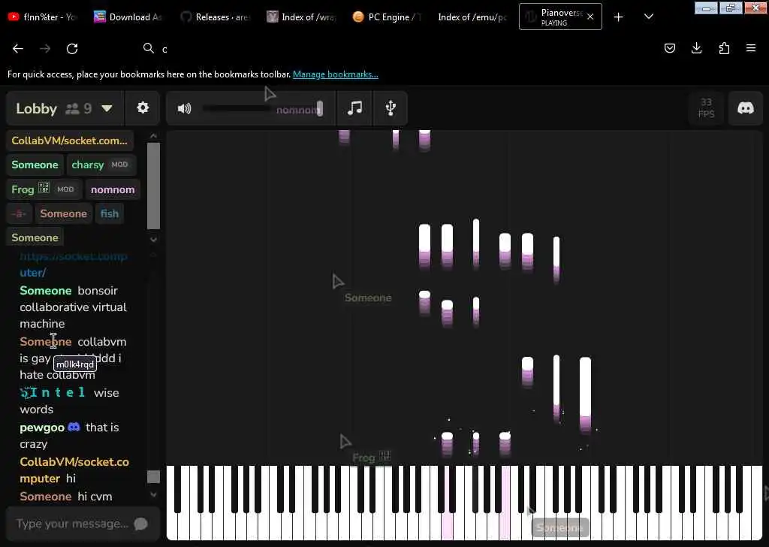
Task: Click the m0lk4rqd tooltip label
Action: click(75, 364)
